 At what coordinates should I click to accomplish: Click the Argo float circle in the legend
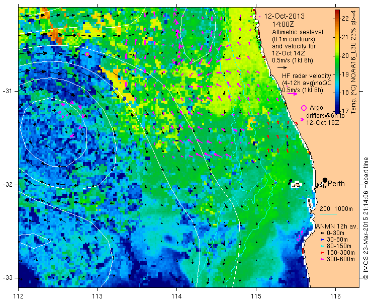point(304,108)
